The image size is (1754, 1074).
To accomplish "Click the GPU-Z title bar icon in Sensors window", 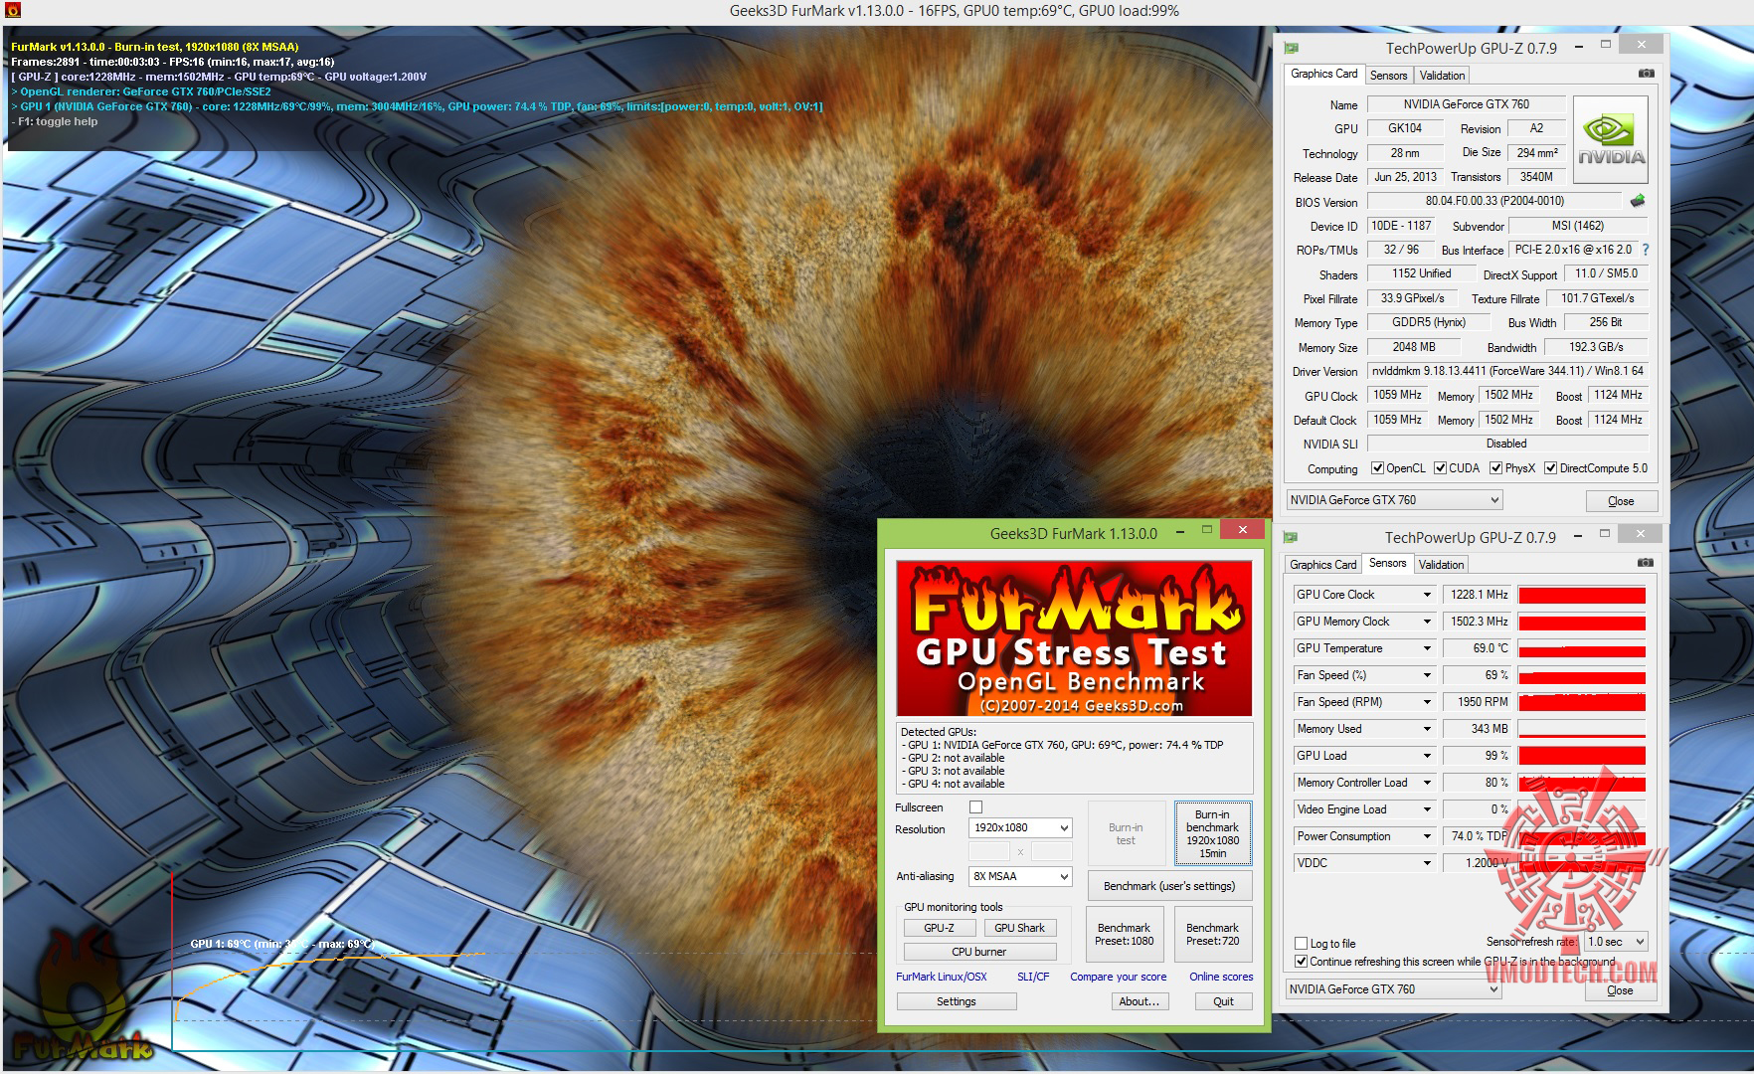I will click(x=1292, y=537).
